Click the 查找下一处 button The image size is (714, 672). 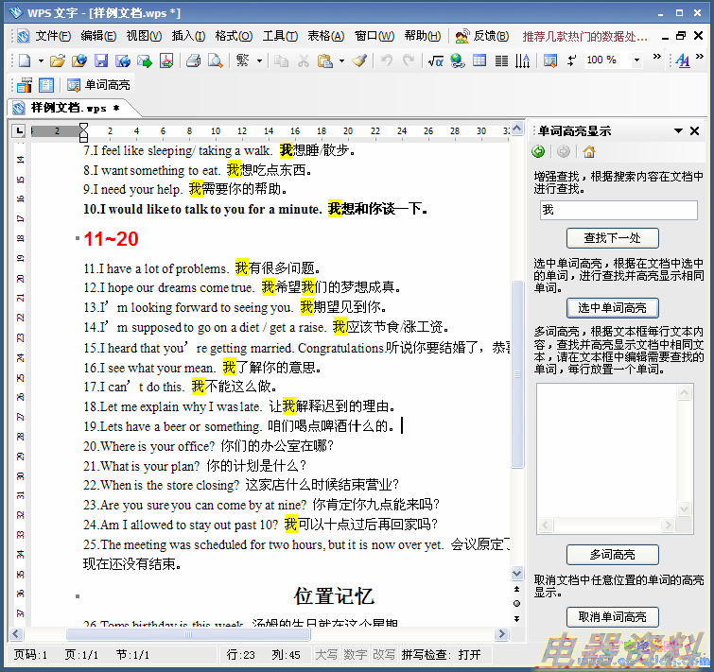coord(612,238)
